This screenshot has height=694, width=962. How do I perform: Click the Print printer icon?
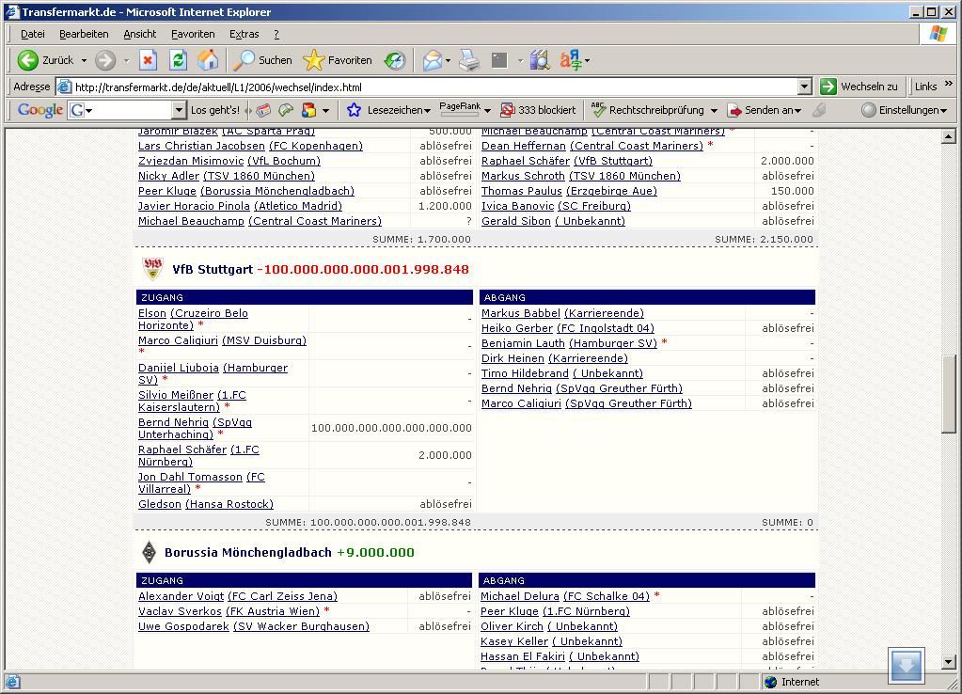point(469,60)
